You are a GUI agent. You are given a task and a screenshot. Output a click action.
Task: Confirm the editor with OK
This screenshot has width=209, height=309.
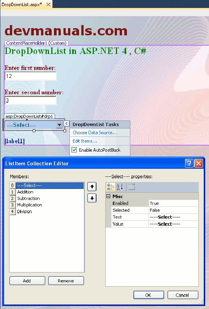click(149, 295)
